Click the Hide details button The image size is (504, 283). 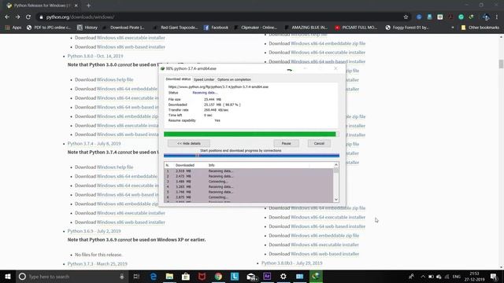pyautogui.click(x=189, y=143)
